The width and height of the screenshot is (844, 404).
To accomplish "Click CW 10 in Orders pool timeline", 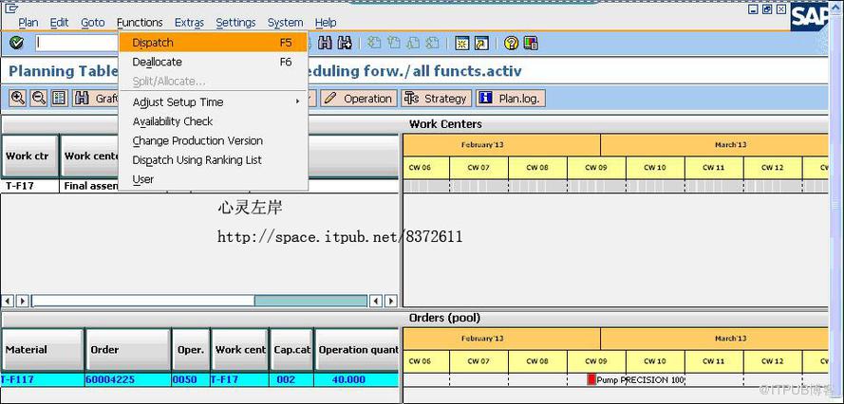I will click(655, 361).
